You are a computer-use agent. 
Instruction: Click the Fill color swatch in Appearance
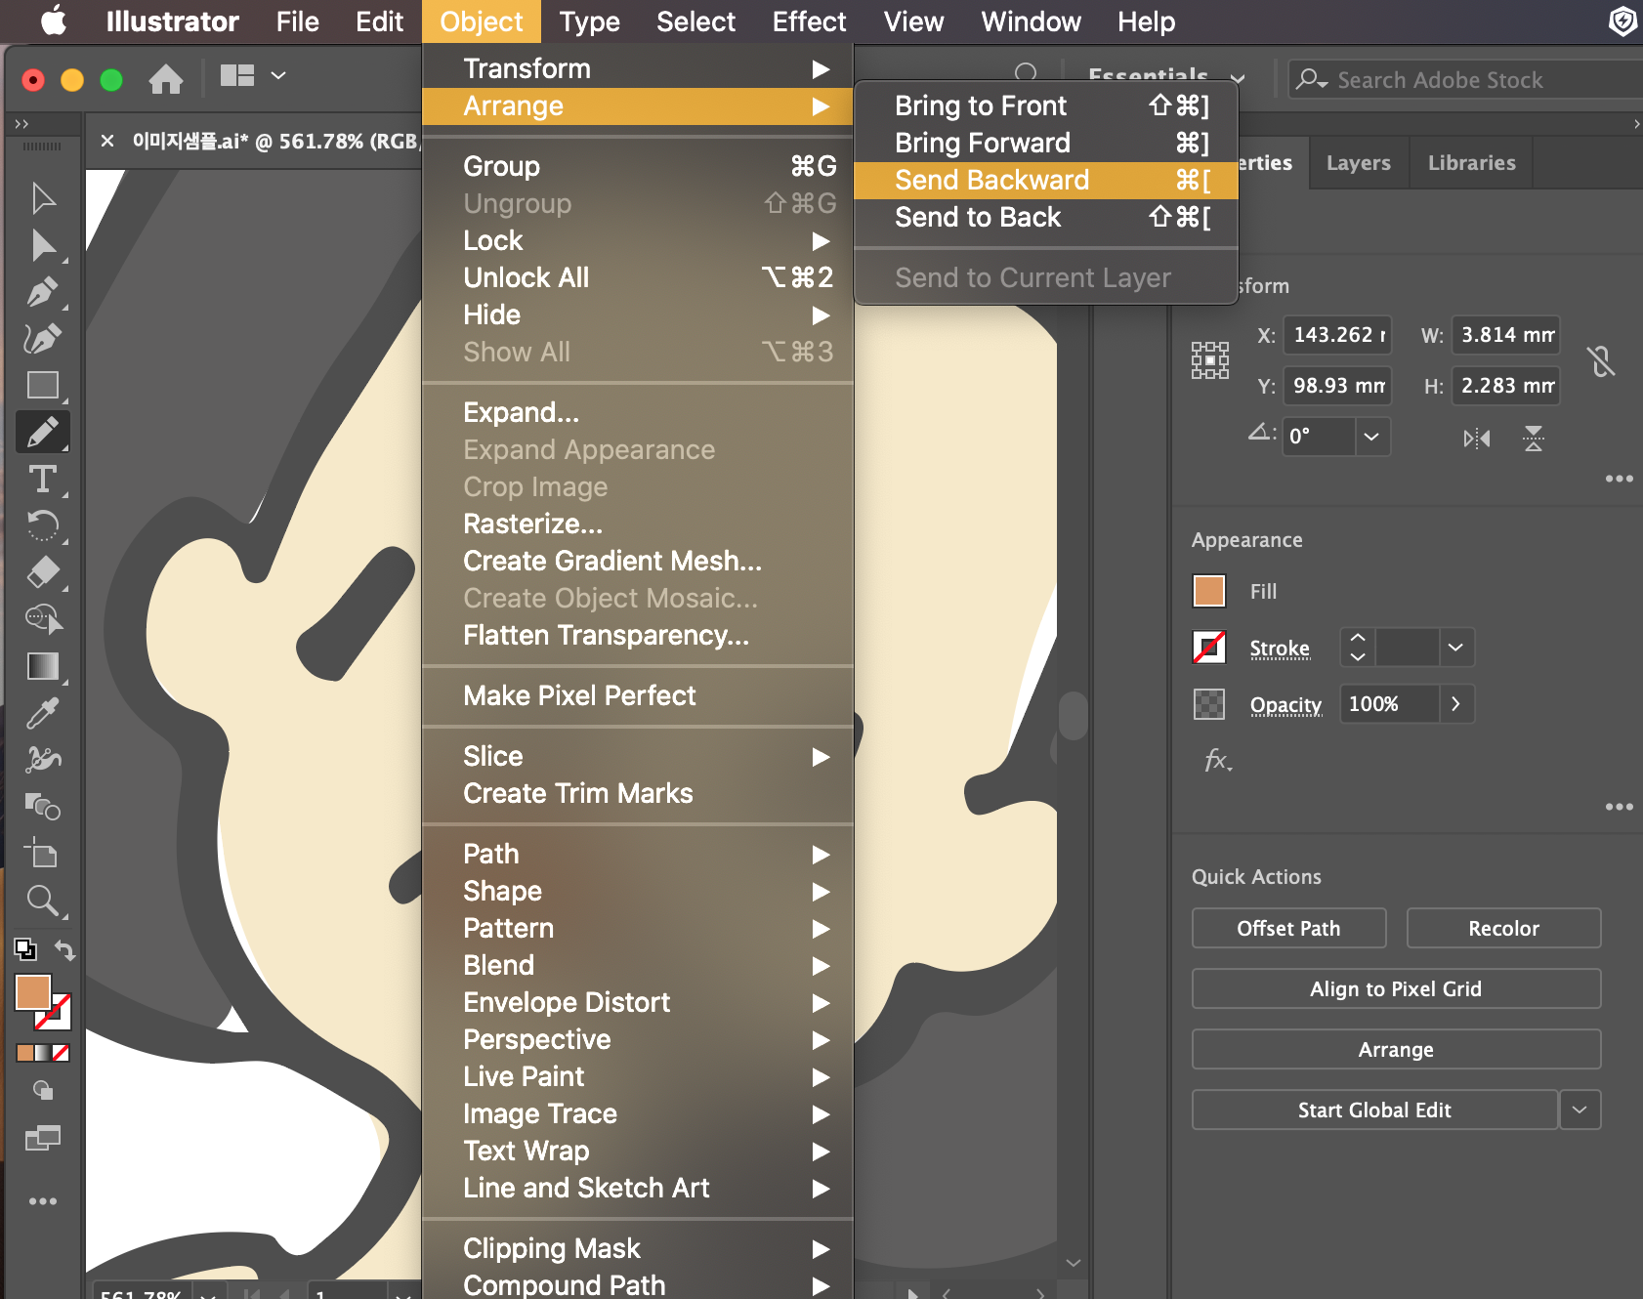point(1209,591)
